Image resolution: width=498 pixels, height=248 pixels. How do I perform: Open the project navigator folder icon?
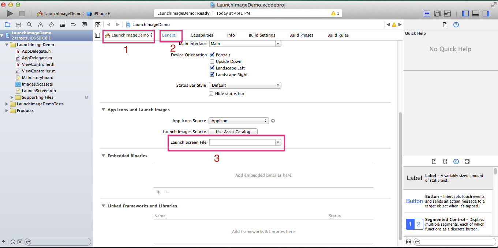[x=7, y=25]
